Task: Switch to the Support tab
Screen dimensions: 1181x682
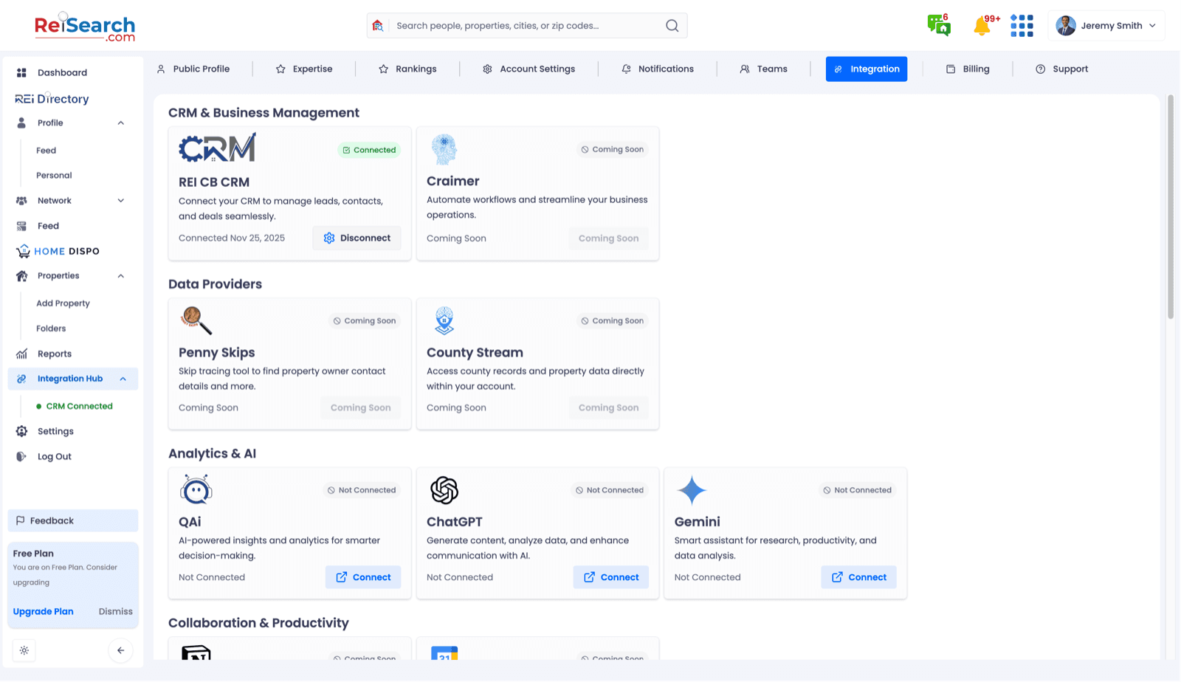Action: [x=1061, y=69]
